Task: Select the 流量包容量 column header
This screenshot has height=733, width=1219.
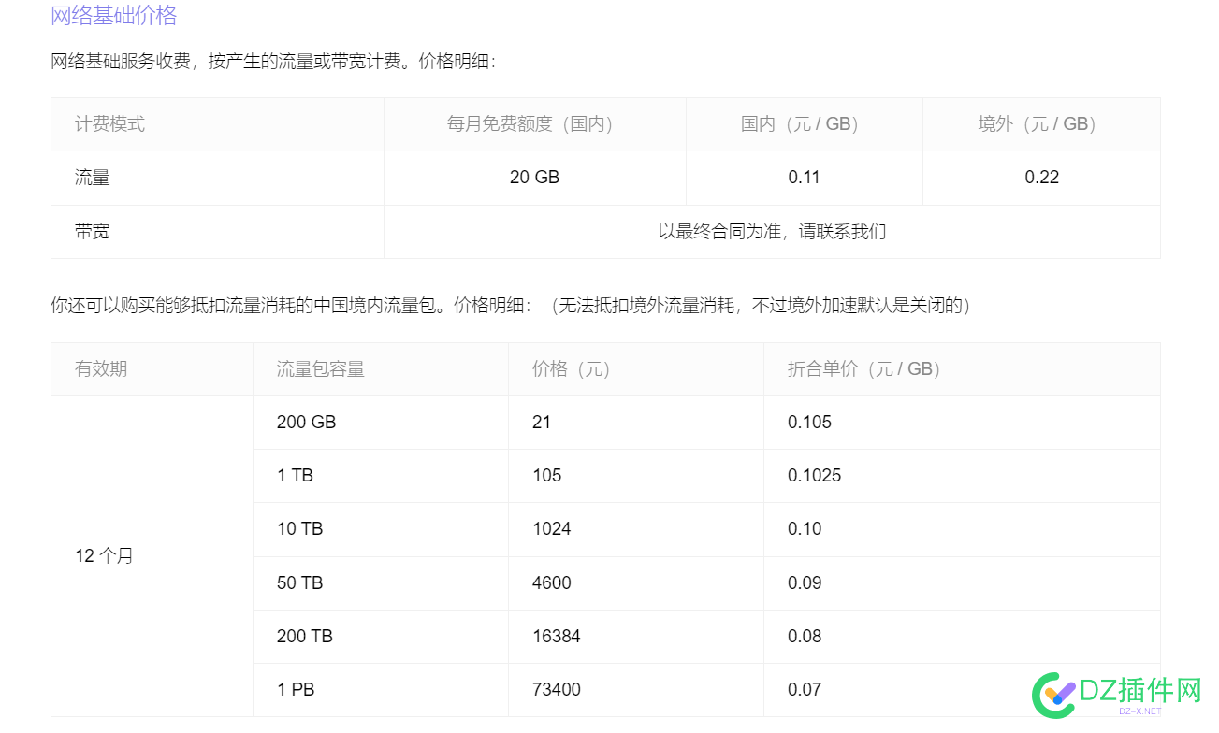Action: [x=381, y=369]
